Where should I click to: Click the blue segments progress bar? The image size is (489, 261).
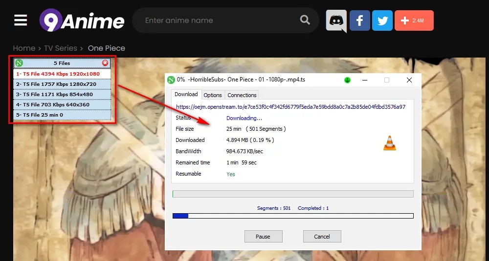[x=292, y=216]
